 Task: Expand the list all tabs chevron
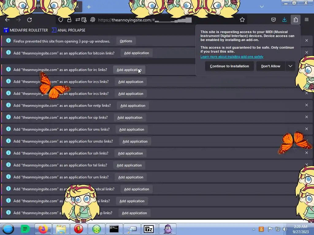262,7
